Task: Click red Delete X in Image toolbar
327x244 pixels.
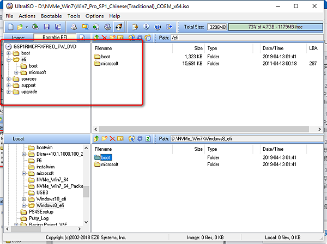Action: [104, 38]
